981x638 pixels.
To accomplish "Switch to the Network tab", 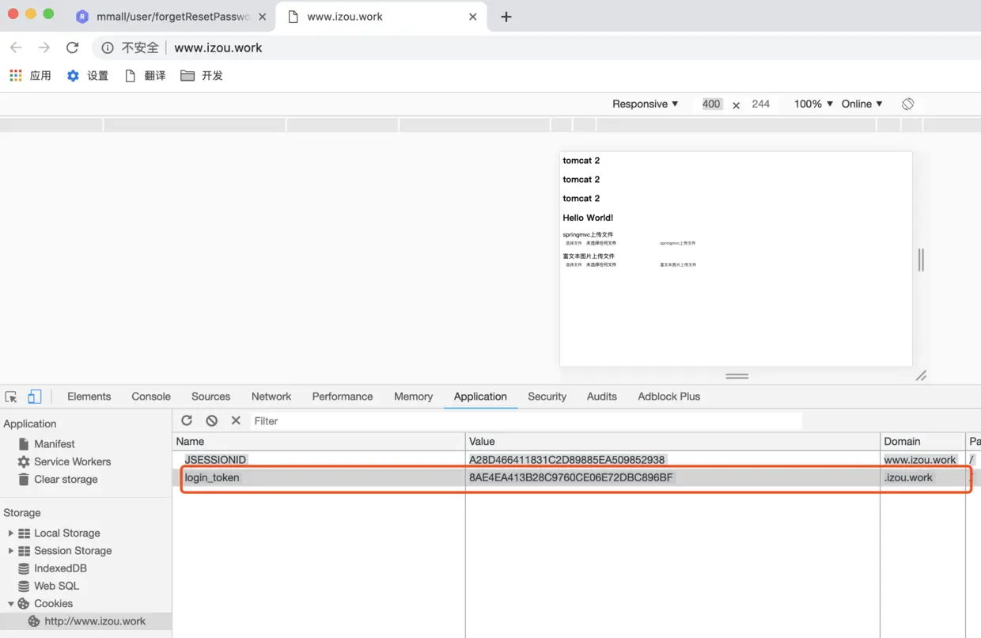I will point(271,397).
